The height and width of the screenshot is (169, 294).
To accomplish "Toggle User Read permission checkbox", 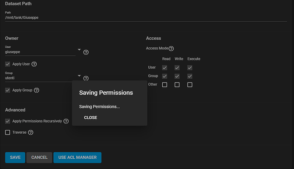I will click(x=164, y=68).
